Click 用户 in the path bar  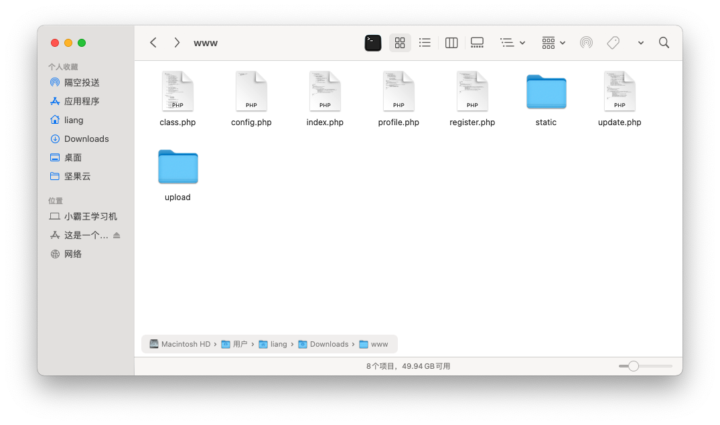click(x=234, y=344)
